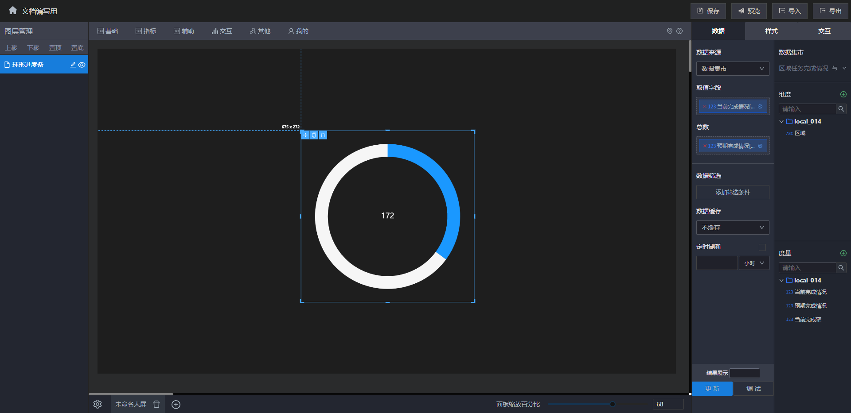851x413 pixels.
Task: Open settings with the bottom gear icon
Action: tap(98, 404)
